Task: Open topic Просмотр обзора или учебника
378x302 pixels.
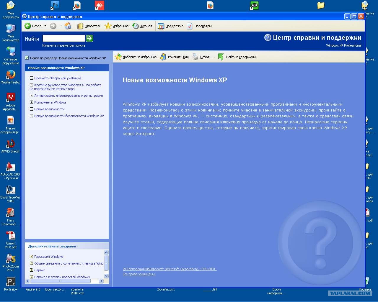Action: (58, 78)
